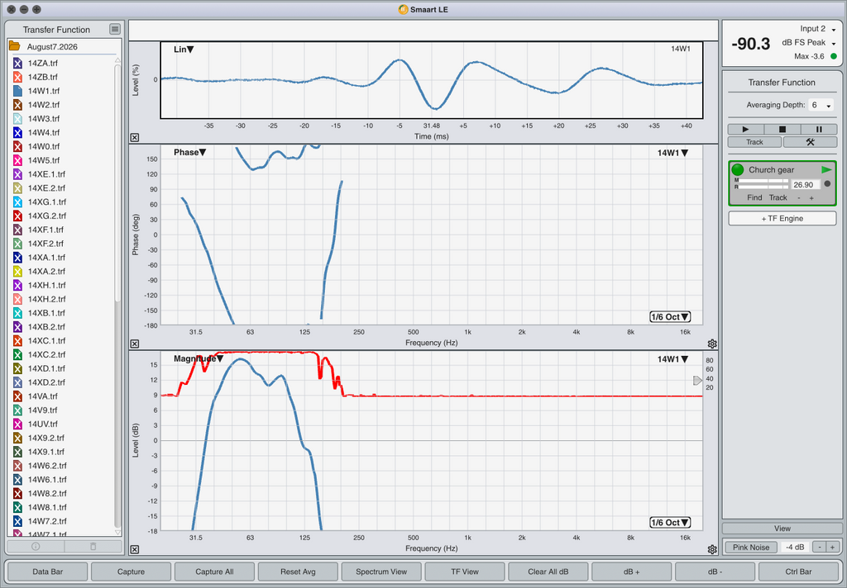This screenshot has width=847, height=588.
Task: Open the Input 2 source dropdown
Action: tap(817, 29)
